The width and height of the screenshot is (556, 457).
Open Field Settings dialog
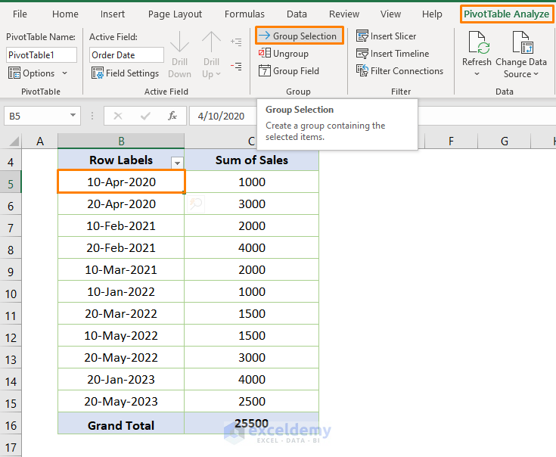click(x=125, y=73)
